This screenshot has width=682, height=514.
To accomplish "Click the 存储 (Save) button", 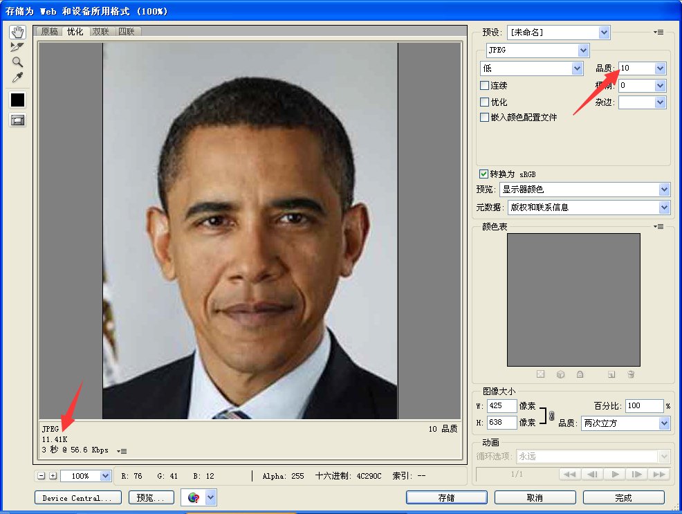I will click(x=447, y=497).
